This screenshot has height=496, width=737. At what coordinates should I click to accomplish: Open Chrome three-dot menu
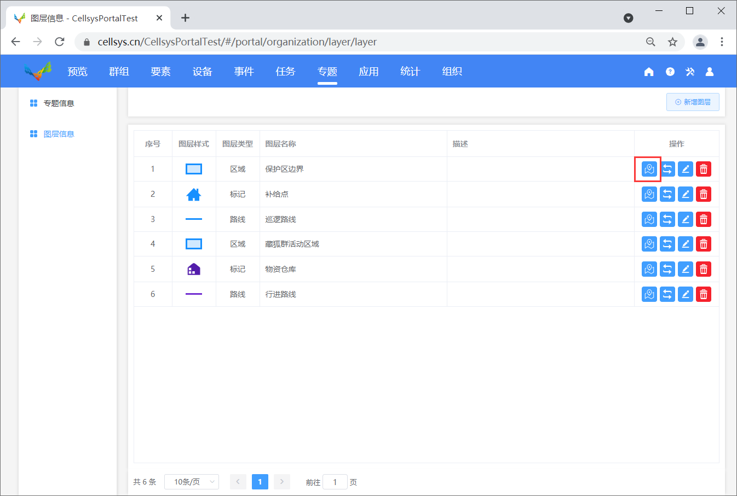click(x=722, y=42)
